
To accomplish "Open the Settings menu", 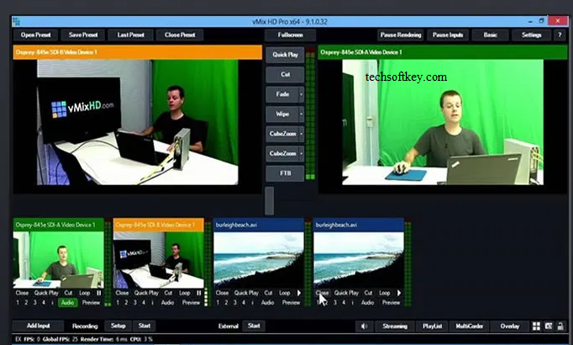I will pyautogui.click(x=531, y=35).
